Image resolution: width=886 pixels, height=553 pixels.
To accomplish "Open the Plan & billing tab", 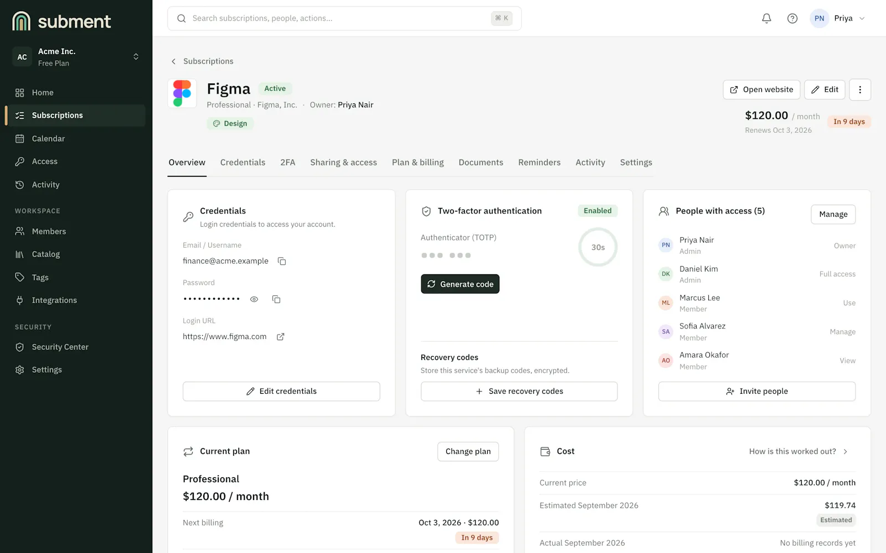I will (x=418, y=163).
